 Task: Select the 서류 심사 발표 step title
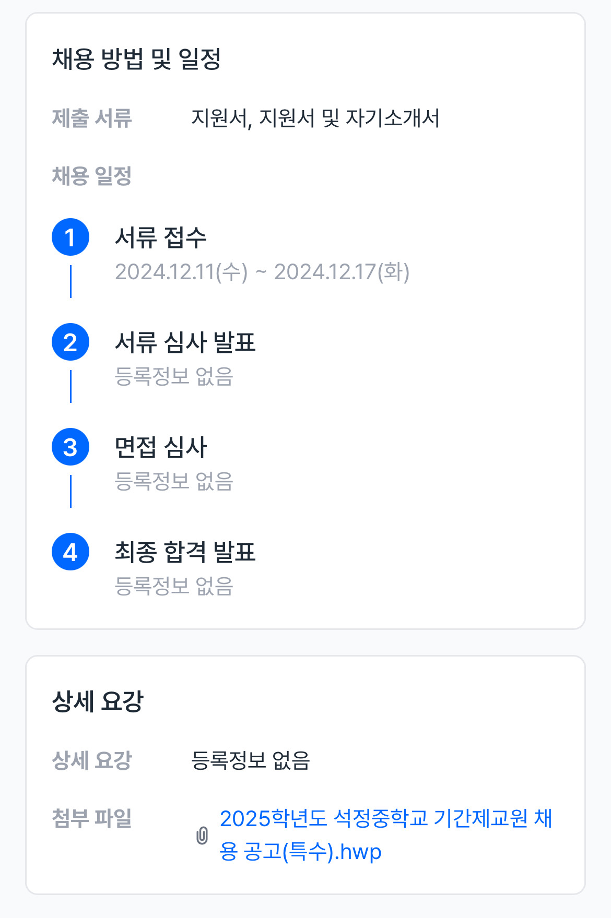click(x=185, y=343)
